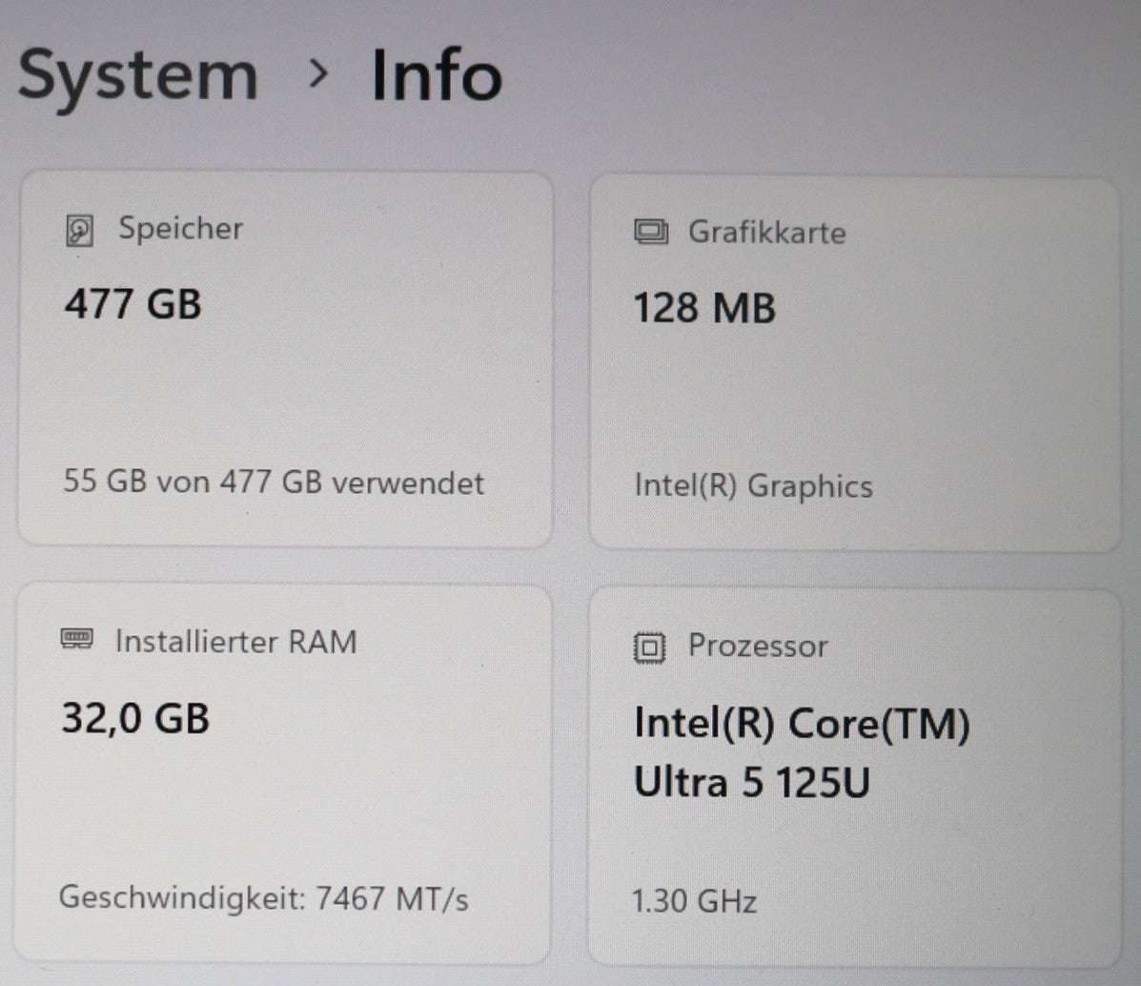The width and height of the screenshot is (1141, 986).
Task: Select the Prozessor card label
Action: [x=757, y=647]
